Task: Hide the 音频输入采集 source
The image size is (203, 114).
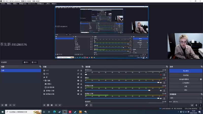Action: pos(78,91)
